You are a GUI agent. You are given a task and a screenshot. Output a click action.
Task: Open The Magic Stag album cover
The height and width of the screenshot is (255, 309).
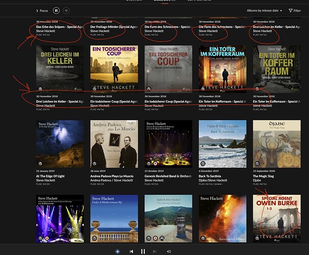[x=277, y=144]
